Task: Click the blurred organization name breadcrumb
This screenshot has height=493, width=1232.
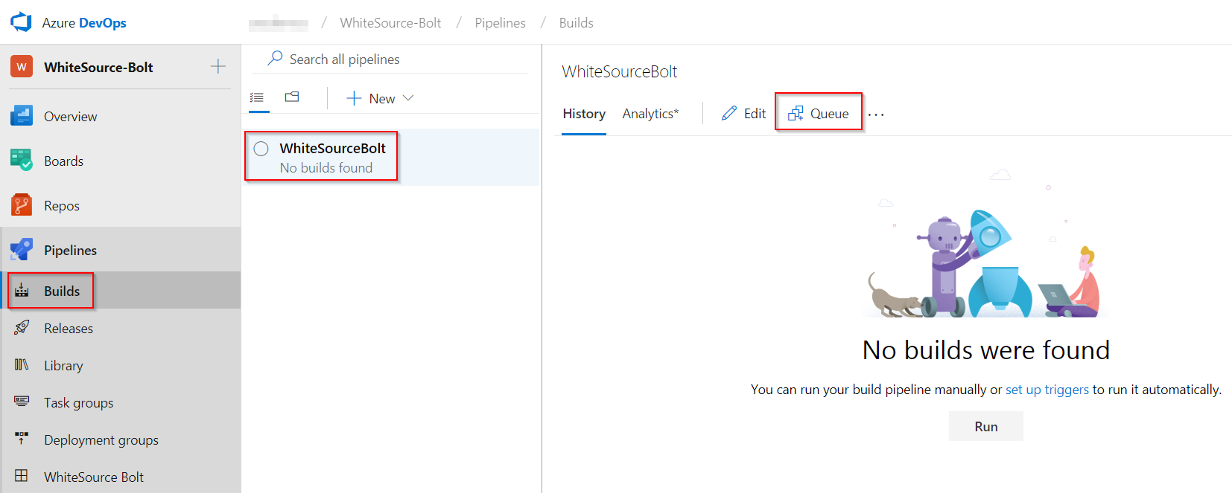Action: coord(279,23)
